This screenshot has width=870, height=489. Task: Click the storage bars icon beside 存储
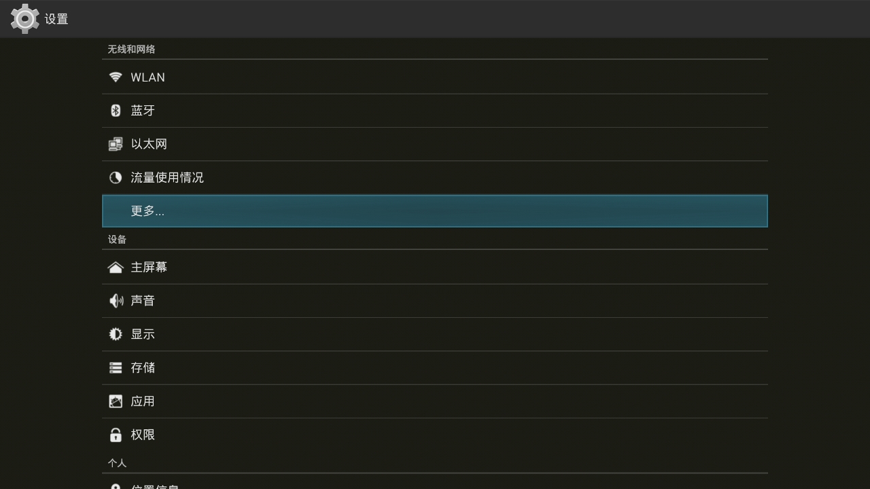tap(116, 367)
